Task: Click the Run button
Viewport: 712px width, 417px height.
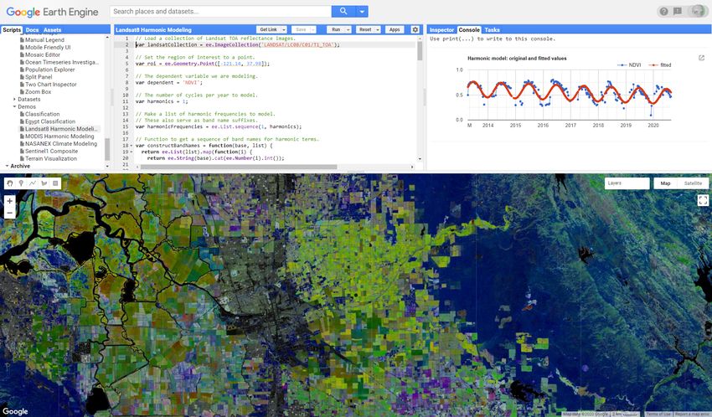Action: 336,29
